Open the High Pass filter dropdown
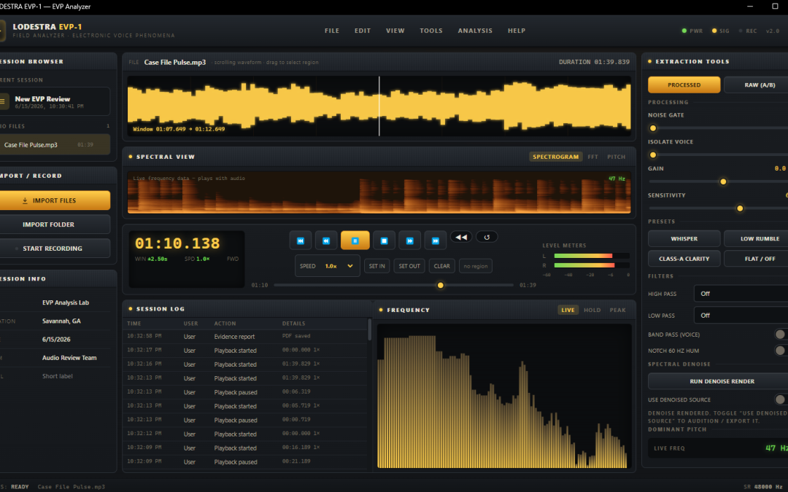Viewport: 788px width, 492px height. (741, 294)
